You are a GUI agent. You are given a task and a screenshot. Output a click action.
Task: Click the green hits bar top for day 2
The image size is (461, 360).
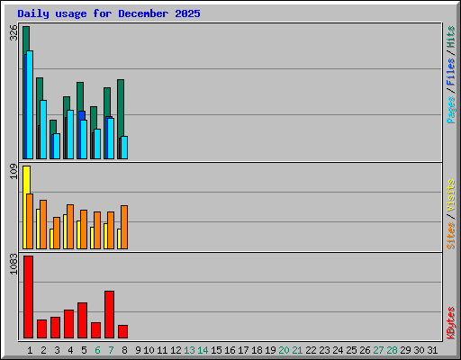(40, 88)
